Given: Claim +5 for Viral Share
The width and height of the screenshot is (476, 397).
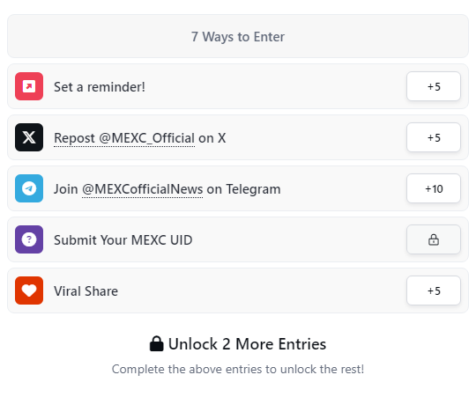Looking at the screenshot, I should coord(434,290).
